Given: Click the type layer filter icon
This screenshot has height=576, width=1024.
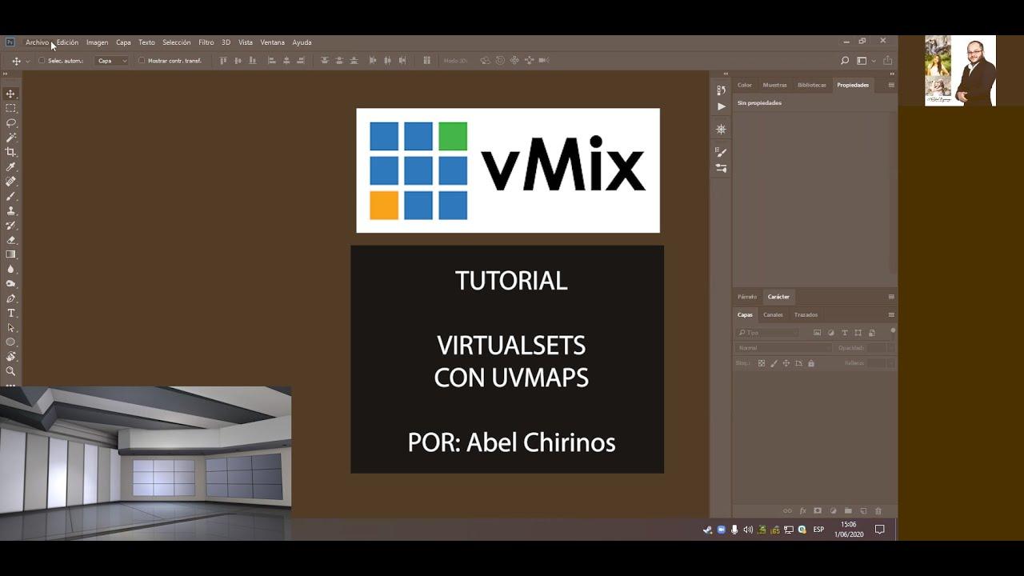Looking at the screenshot, I should click(844, 333).
